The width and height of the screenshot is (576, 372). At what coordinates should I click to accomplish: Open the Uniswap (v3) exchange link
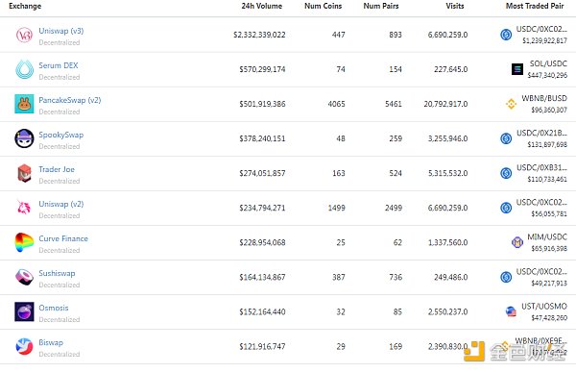pyautogui.click(x=61, y=31)
